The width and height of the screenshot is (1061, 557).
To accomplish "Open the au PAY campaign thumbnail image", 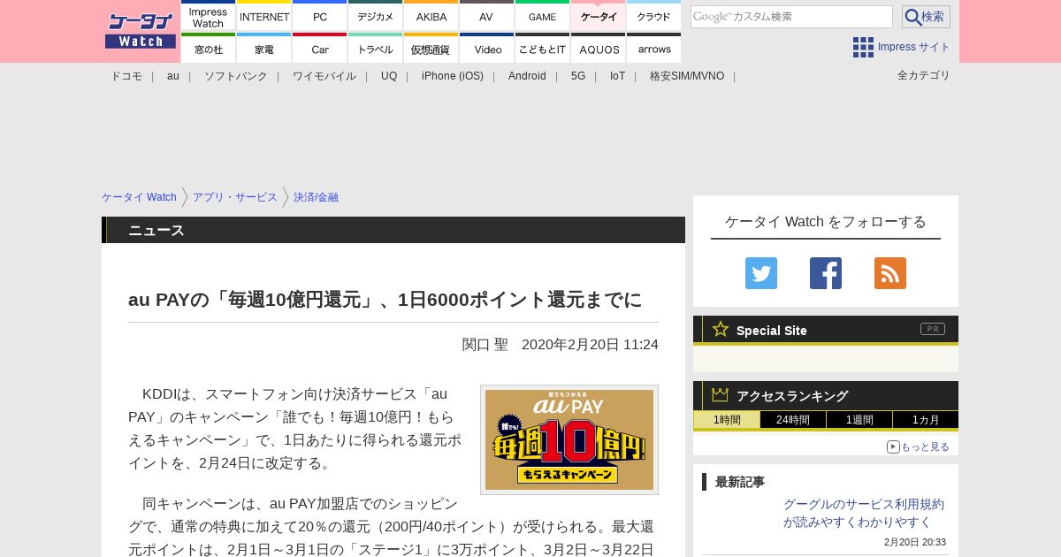I will tap(569, 439).
